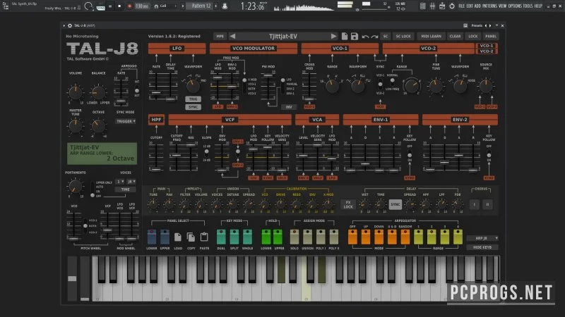Click the metronome icon in top toolbar
Image resolution: width=565 pixels, height=317 pixels.
tap(225, 6)
